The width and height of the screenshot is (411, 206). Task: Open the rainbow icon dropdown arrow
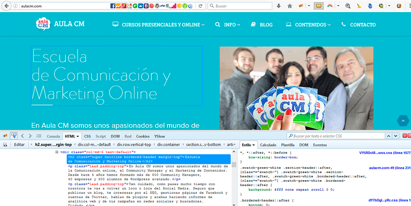pyautogui.click(x=338, y=6)
